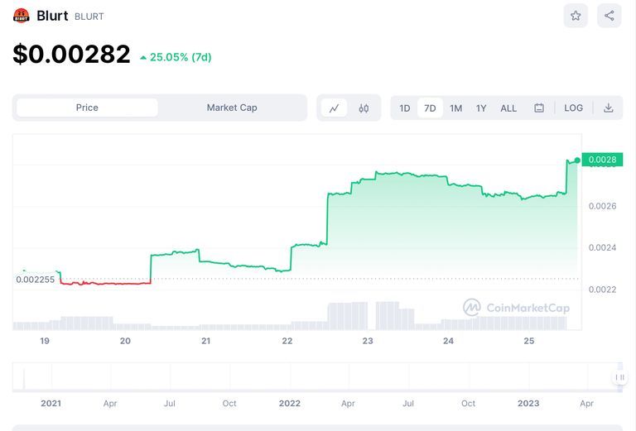Image resolution: width=636 pixels, height=431 pixels.
Task: Click date 25 on chart axis
Action: click(529, 341)
